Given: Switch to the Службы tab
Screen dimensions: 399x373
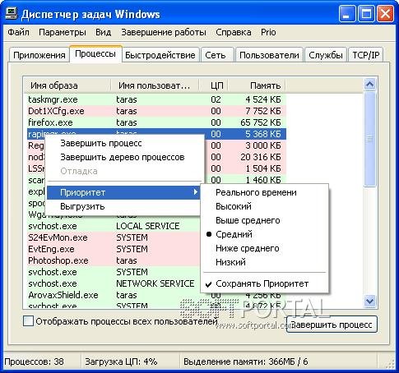Looking at the screenshot, I should pyautogui.click(x=326, y=55).
